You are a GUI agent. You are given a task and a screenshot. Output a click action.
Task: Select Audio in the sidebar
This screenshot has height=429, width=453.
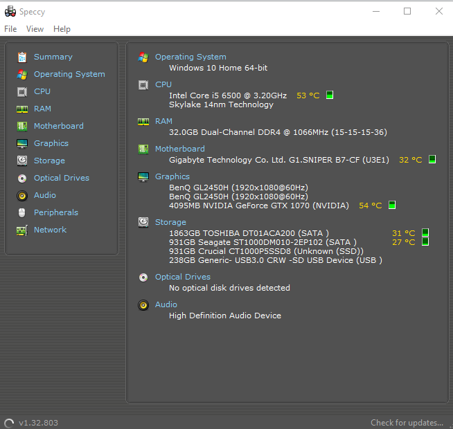[x=45, y=195]
